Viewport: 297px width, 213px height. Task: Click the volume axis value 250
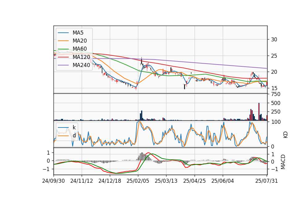point(276,112)
